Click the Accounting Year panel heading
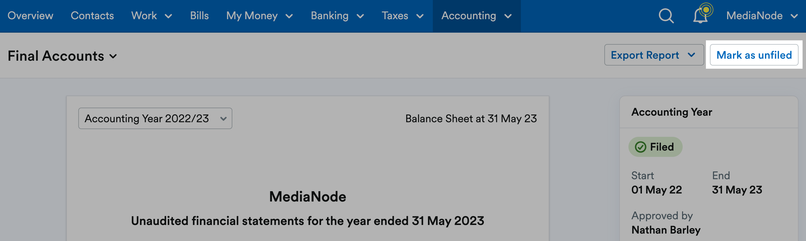The image size is (806, 241). pos(671,112)
